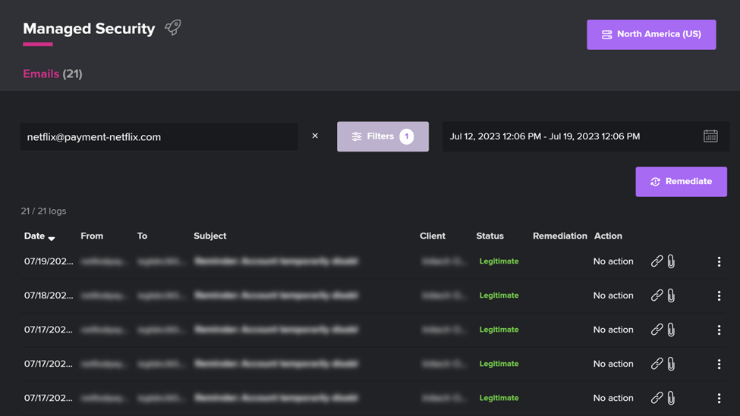Screen dimensions: 740x416
Task: Click the Remediation column header
Action: 559,236
